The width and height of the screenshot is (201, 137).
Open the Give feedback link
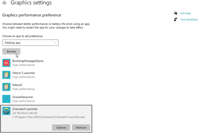point(189,19)
